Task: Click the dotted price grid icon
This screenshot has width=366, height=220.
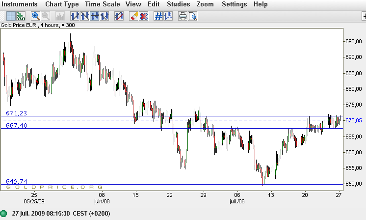Action: [x=168, y=16]
